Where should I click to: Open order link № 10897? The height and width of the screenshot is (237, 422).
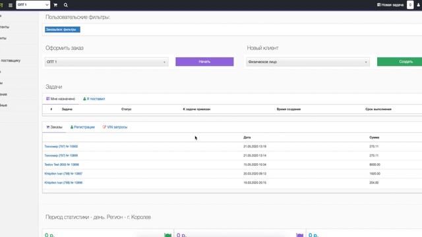pyautogui.click(x=63, y=174)
